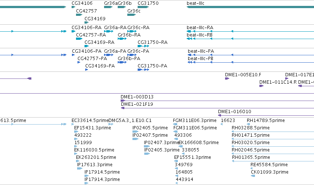
Task: Select the IP02407.5prime EST
Action: (x=135, y=139)
